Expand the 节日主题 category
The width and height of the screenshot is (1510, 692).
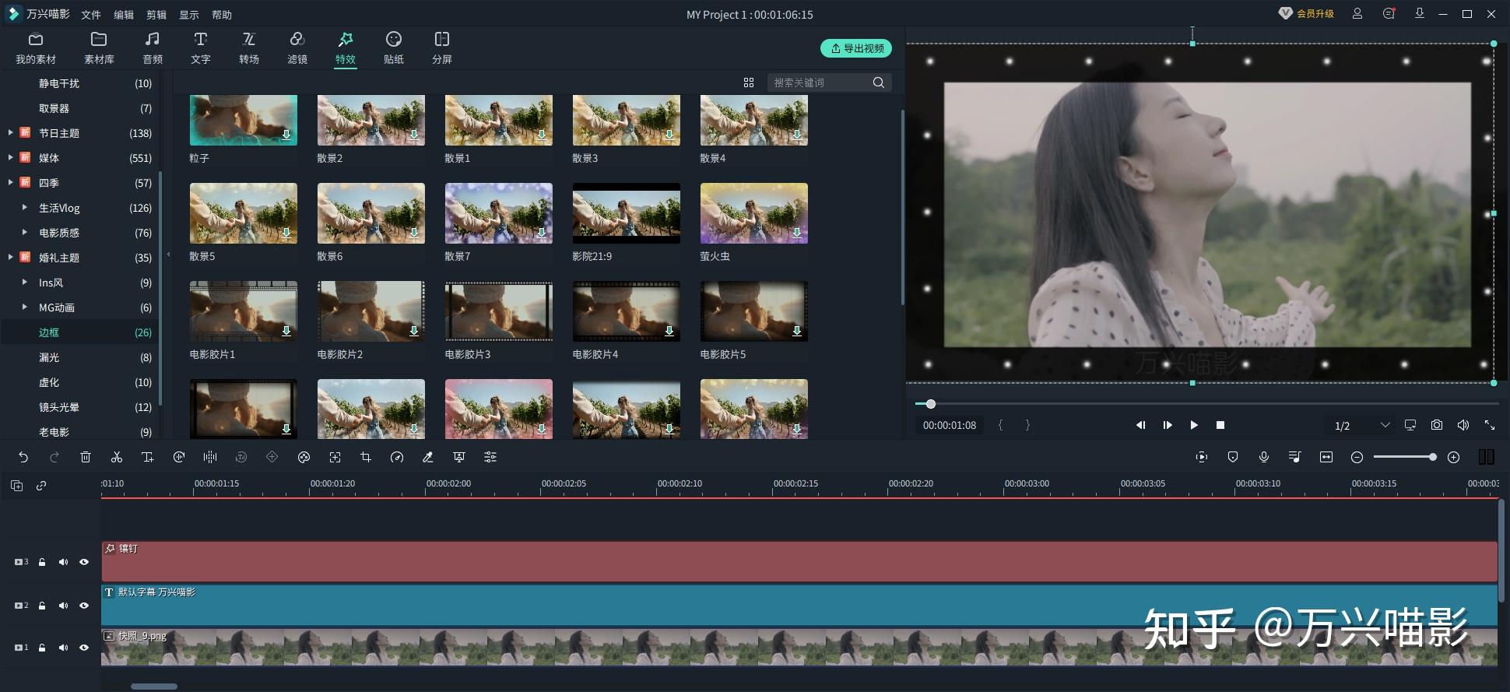pos(10,133)
